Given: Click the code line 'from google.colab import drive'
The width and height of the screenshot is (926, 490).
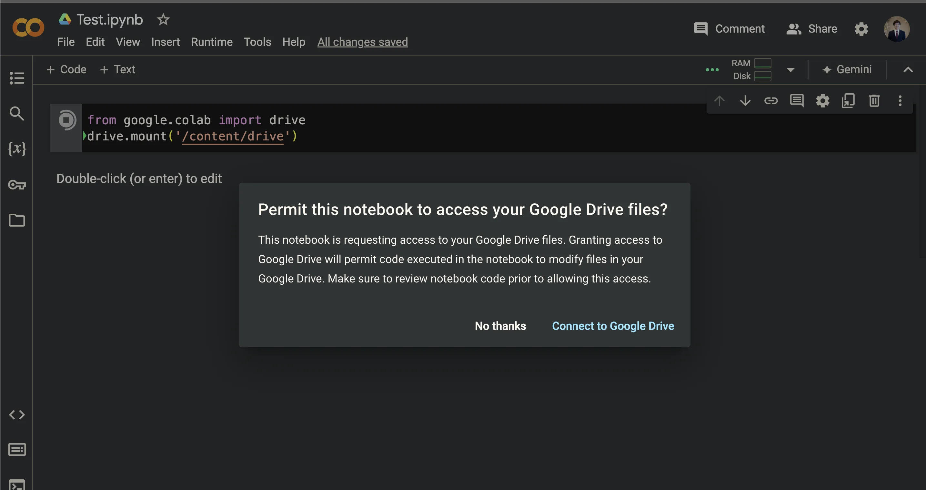Looking at the screenshot, I should point(196,120).
